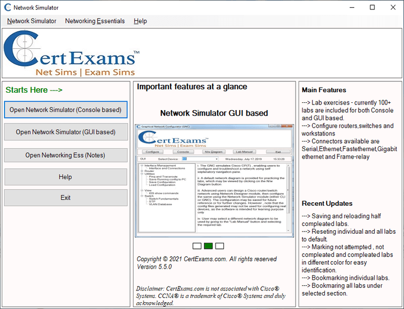The image size is (404, 309).
Task: Click 'Lab exercises - currently 100+' line
Action: pyautogui.click(x=346, y=102)
